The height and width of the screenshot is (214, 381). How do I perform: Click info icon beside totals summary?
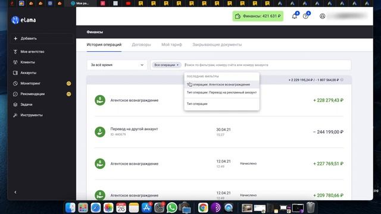(342, 80)
